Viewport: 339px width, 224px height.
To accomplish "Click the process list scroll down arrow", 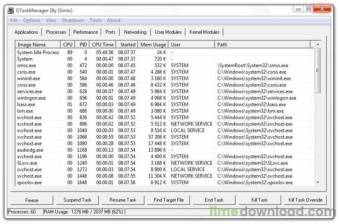I will (x=318, y=183).
